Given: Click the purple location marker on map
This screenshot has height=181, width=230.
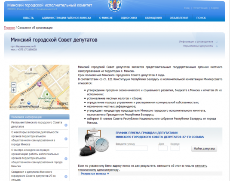Looking at the screenshot, I should pyautogui.click(x=40, y=84).
